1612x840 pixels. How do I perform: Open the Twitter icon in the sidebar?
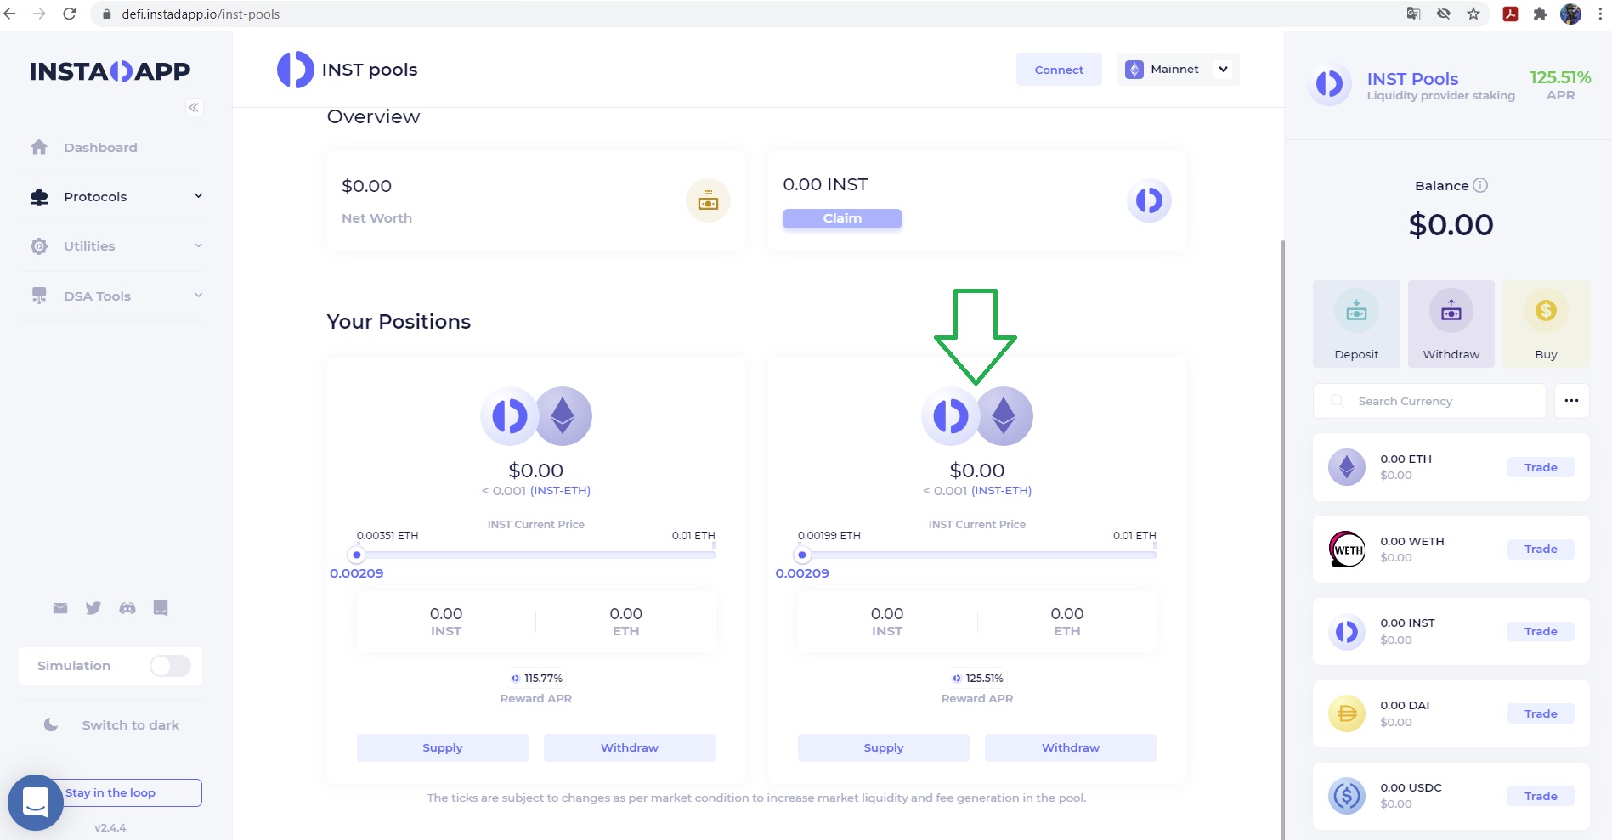93,608
